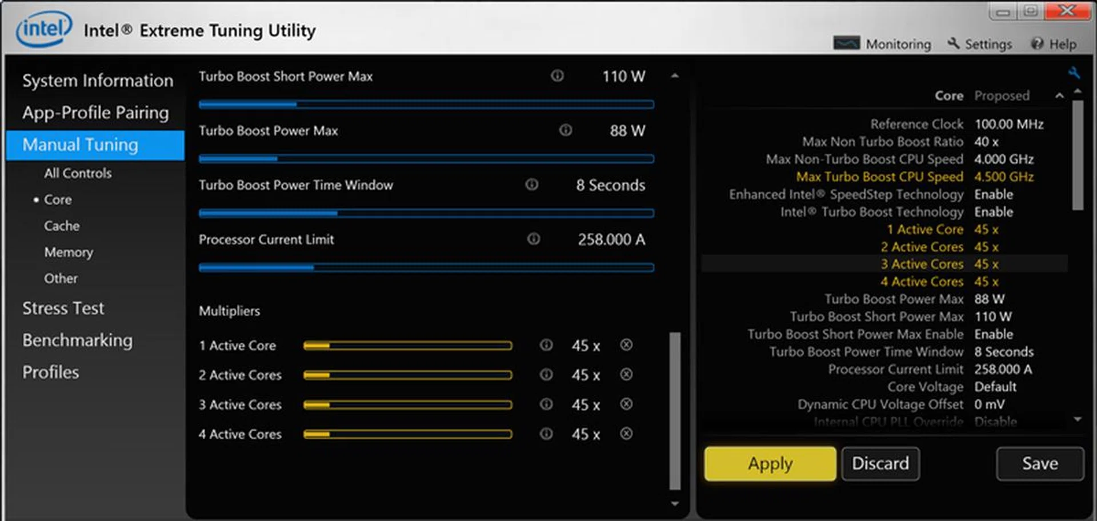Image resolution: width=1097 pixels, height=521 pixels.
Task: Click info icon for 1 Active Core
Action: pyautogui.click(x=546, y=345)
